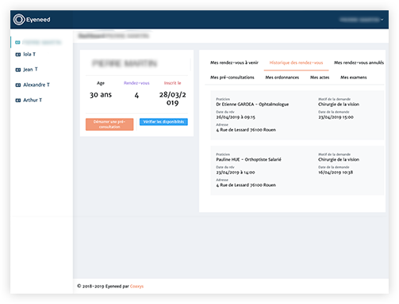Click address in Dr Etienne GARDEA appointment

(246, 130)
